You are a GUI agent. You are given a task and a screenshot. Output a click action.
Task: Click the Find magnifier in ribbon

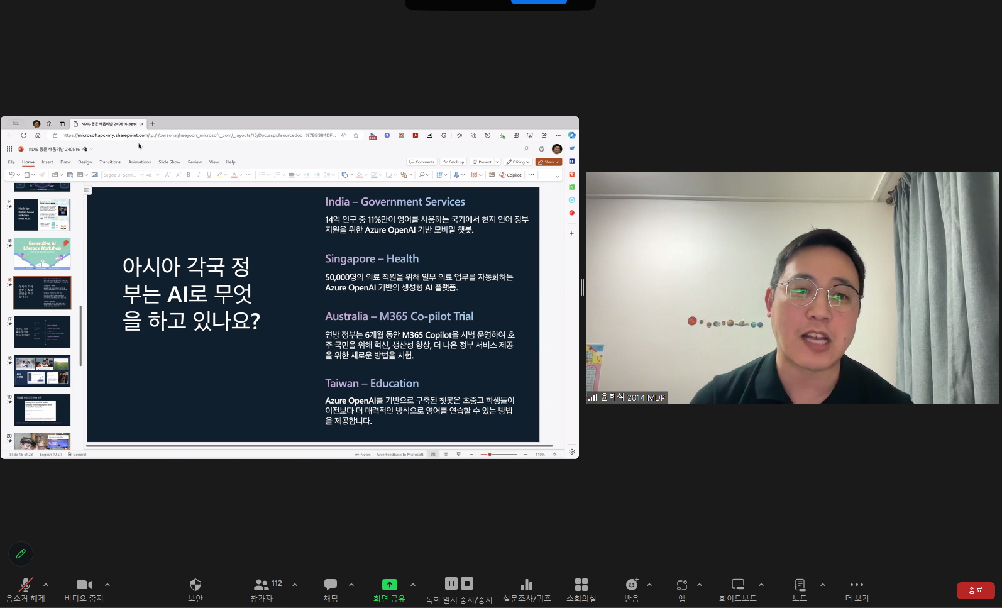click(x=422, y=175)
